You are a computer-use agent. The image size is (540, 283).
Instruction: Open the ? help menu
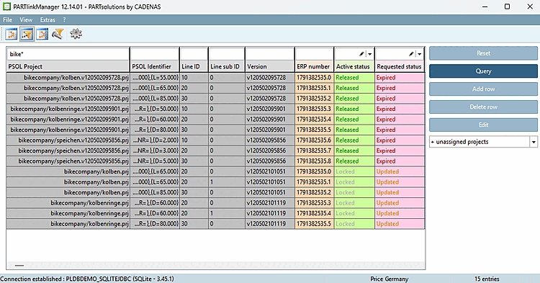64,19
